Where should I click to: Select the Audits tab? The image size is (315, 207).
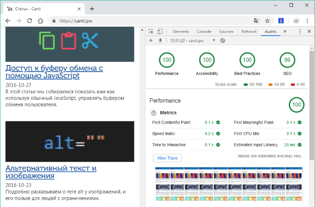(x=270, y=31)
